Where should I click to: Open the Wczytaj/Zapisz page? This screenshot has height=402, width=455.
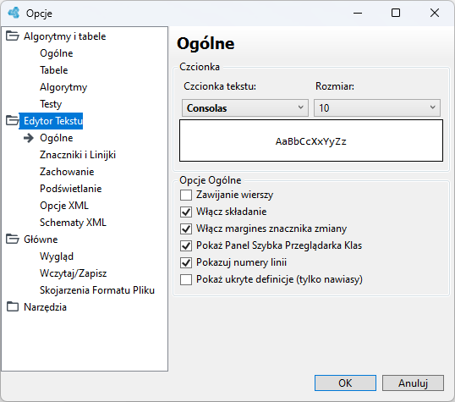[73, 273]
